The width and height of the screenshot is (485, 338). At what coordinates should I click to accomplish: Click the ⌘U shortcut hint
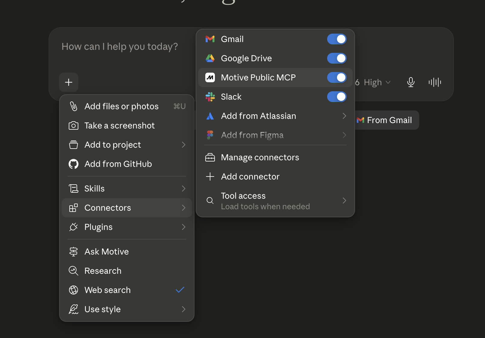pos(179,106)
